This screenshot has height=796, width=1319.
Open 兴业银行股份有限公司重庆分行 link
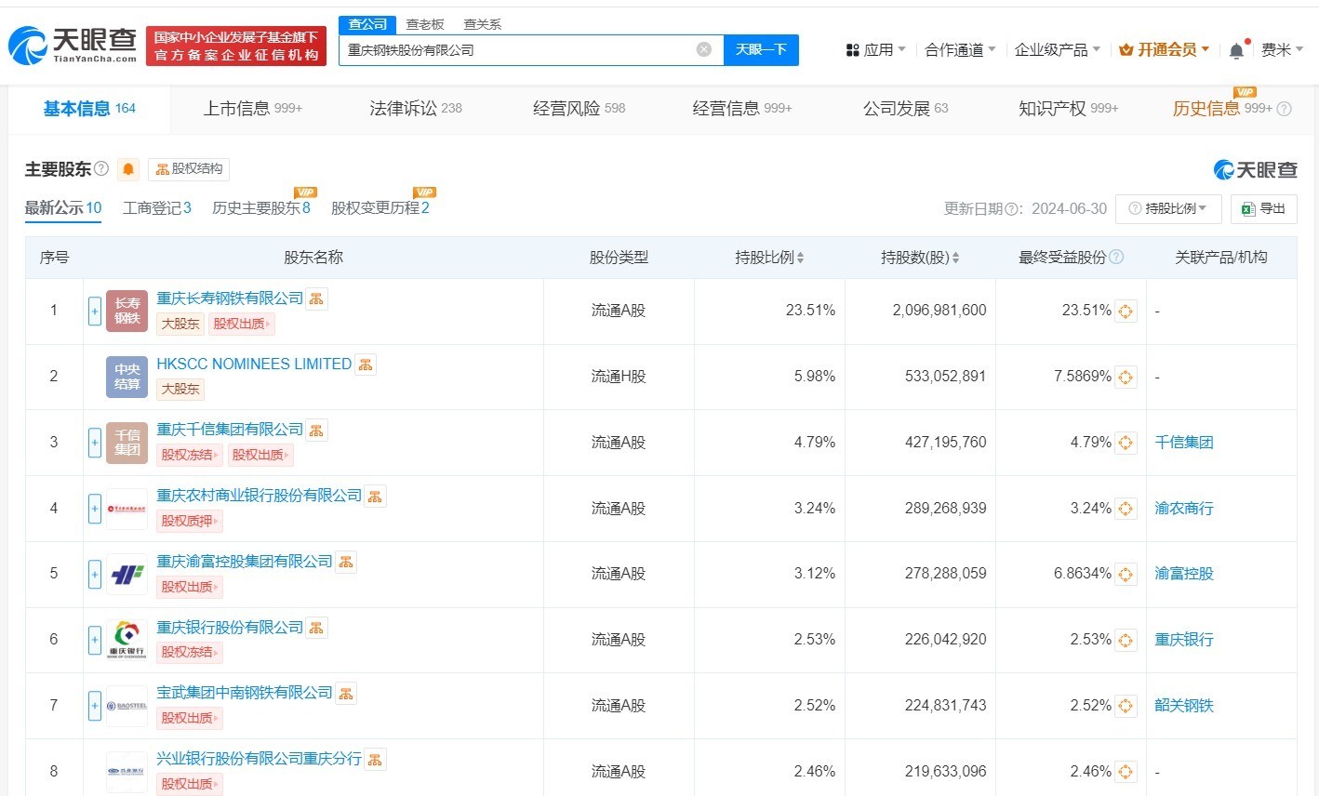point(260,759)
